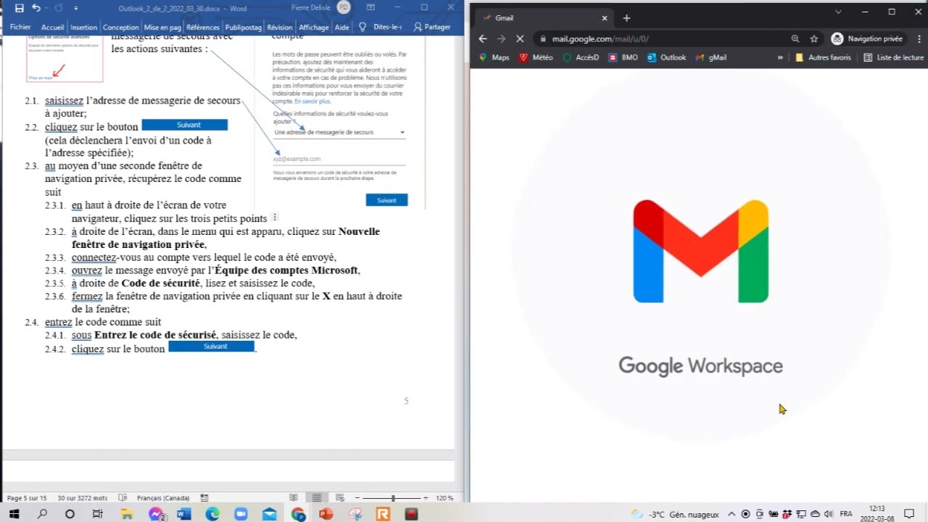Click the Dites-le-nous lightbulb search in Word
The width and height of the screenshot is (928, 522).
381,27
